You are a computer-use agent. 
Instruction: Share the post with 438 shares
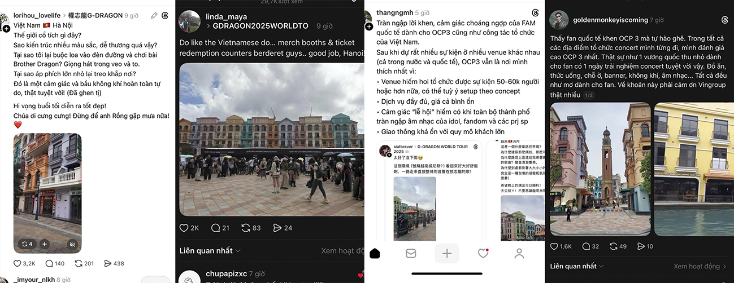(x=114, y=263)
